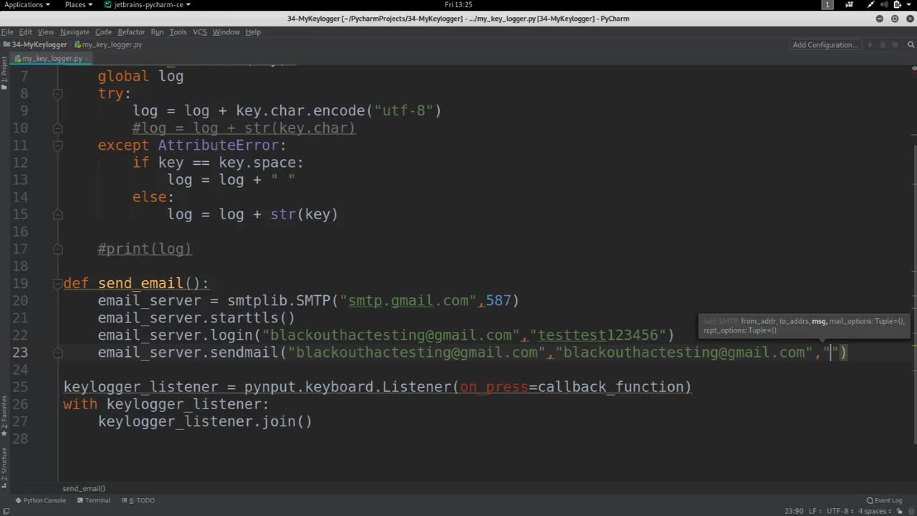Click the line number 27 in gutter

20,421
